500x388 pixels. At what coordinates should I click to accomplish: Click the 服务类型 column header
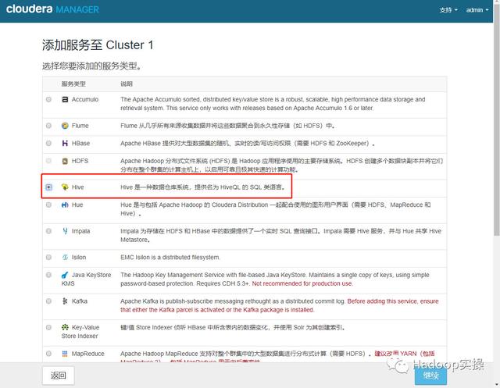73,84
